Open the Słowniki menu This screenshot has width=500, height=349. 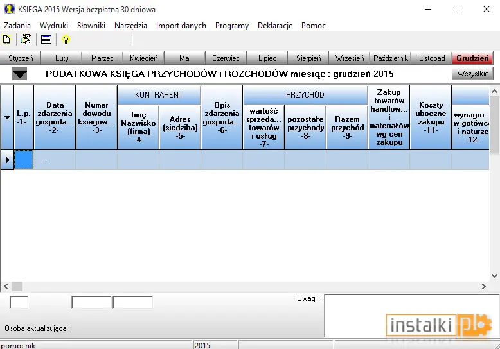point(91,26)
